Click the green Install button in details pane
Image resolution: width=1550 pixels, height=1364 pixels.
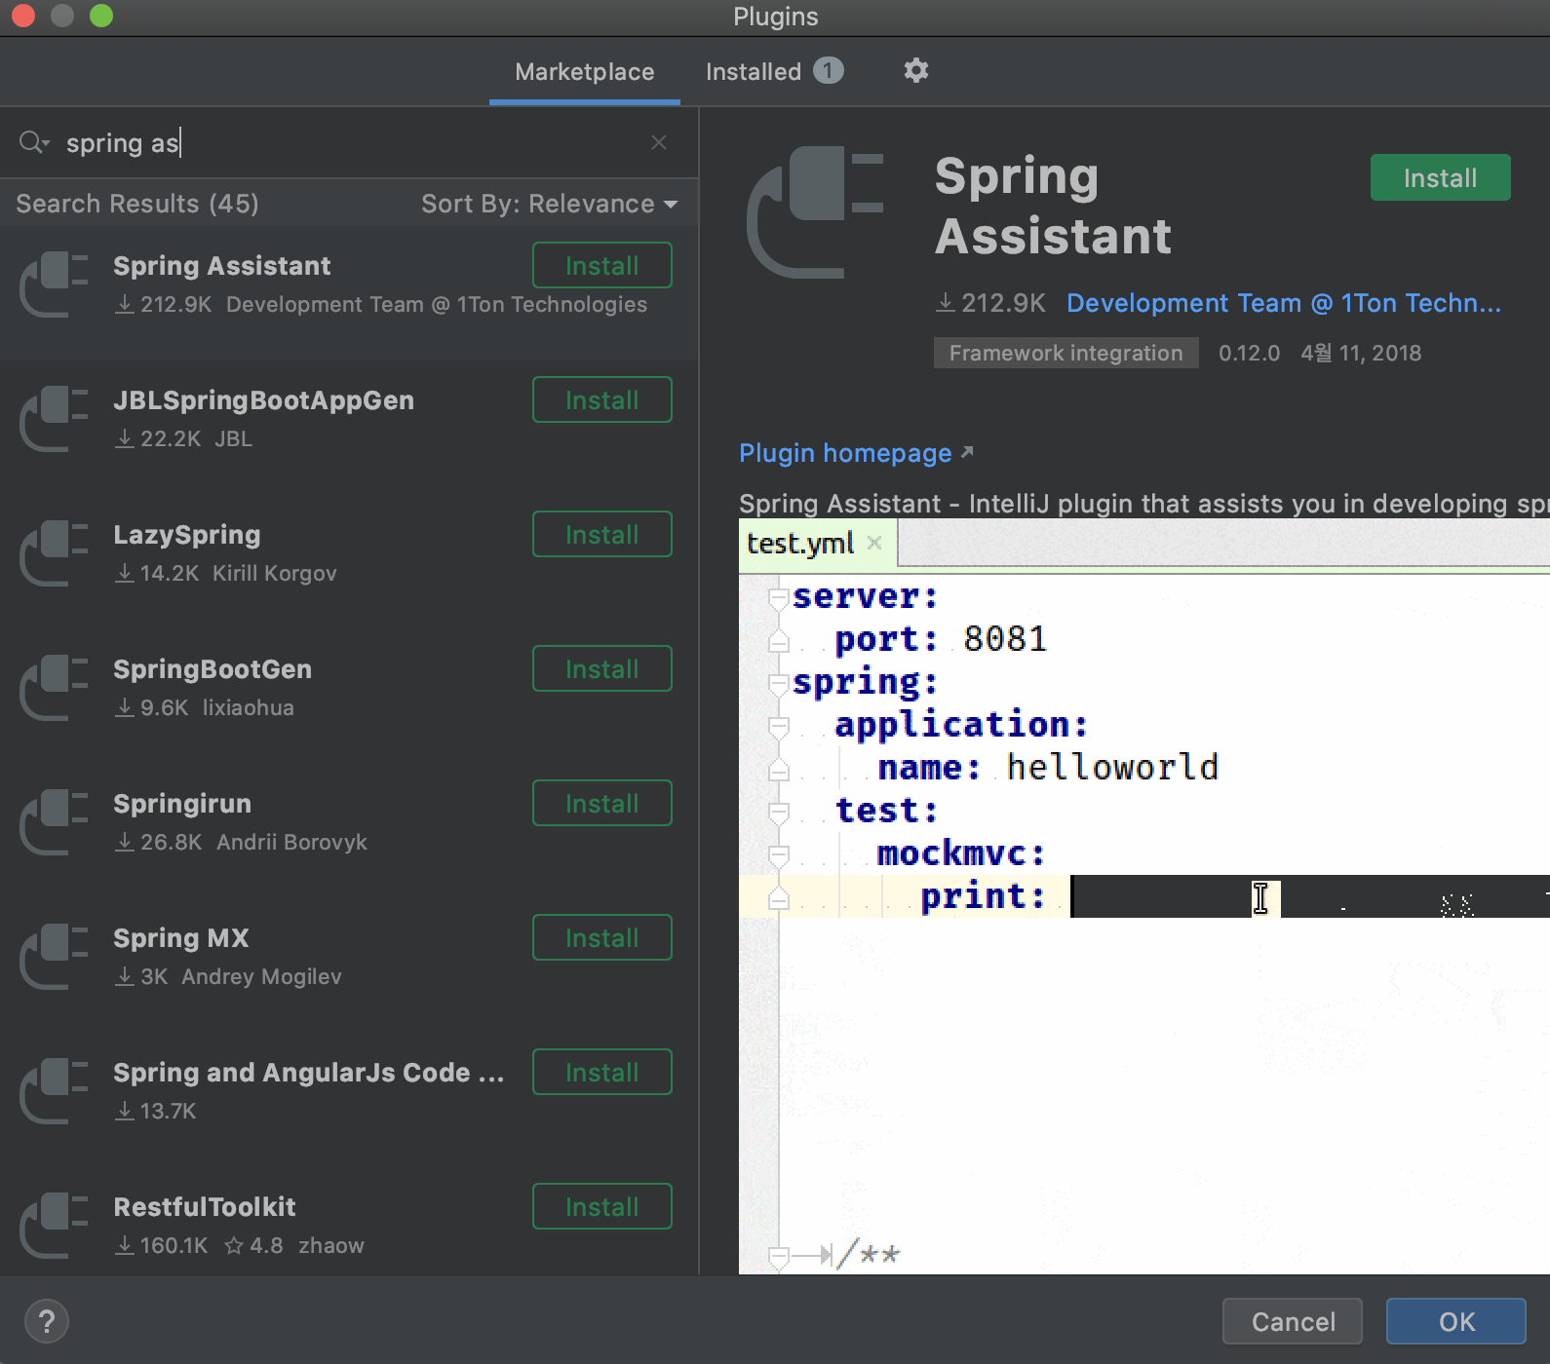click(x=1441, y=177)
